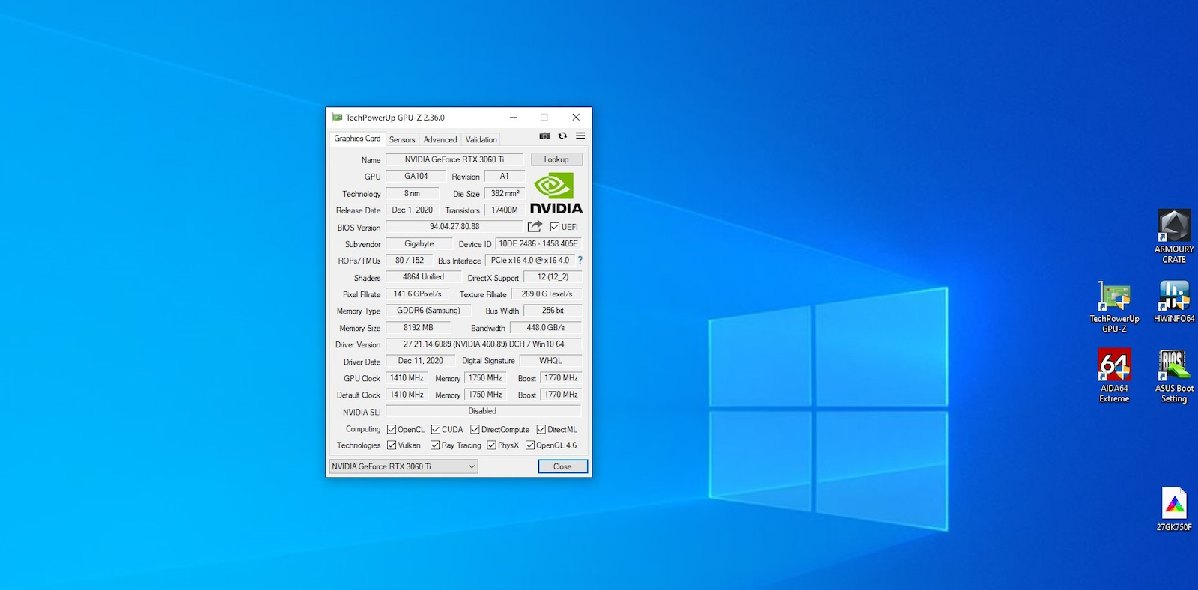Click the Default Clock row Memory 1750 MHz

pyautogui.click(x=485, y=395)
